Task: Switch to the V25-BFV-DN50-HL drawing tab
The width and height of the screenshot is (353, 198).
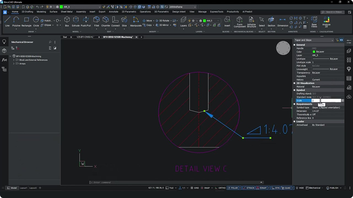Action: coord(85,37)
